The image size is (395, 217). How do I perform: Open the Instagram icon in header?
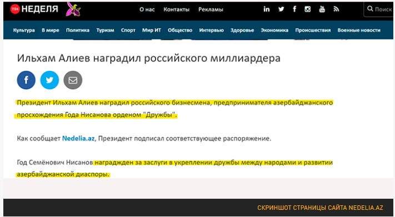pos(308,9)
